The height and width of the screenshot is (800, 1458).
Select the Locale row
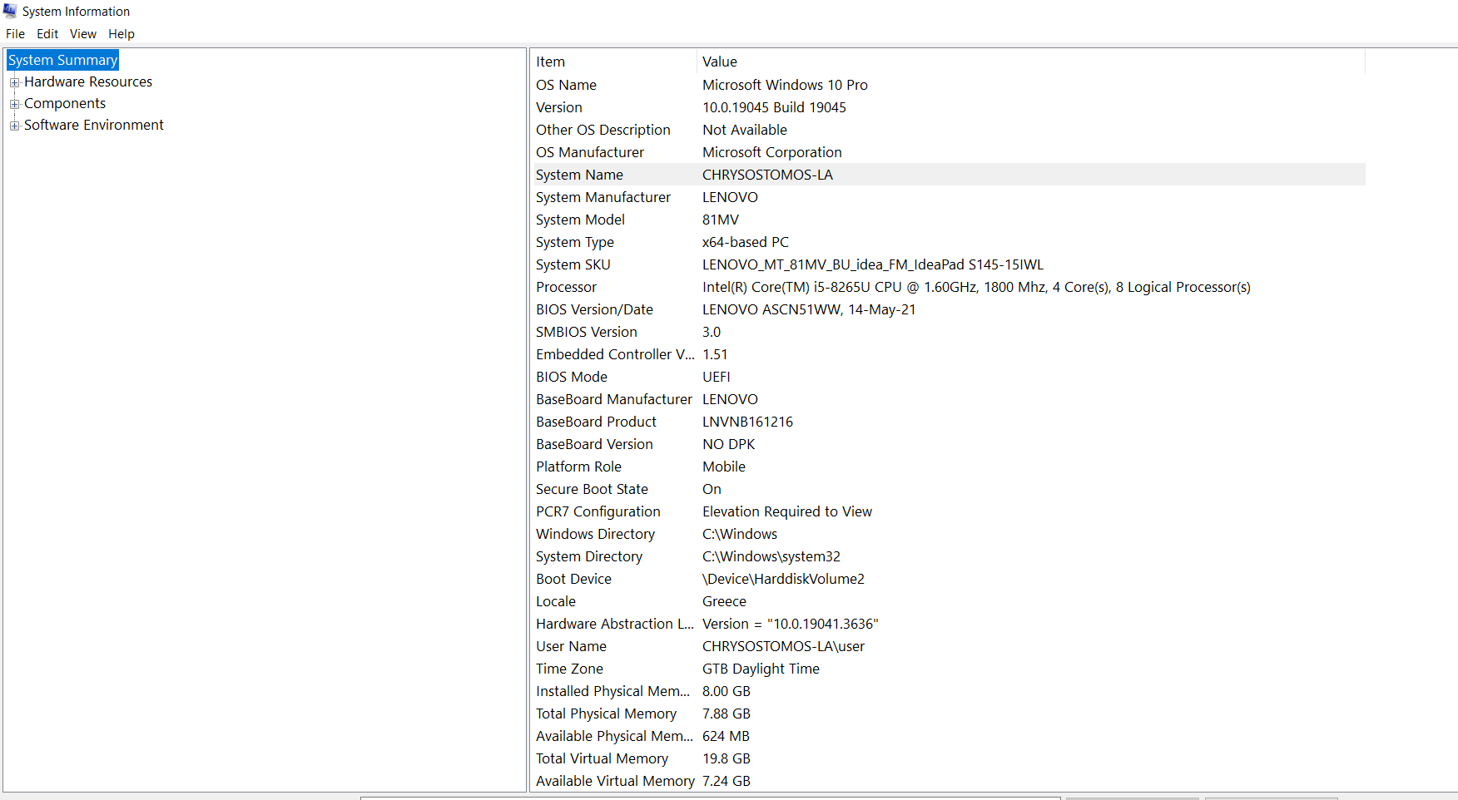click(948, 601)
